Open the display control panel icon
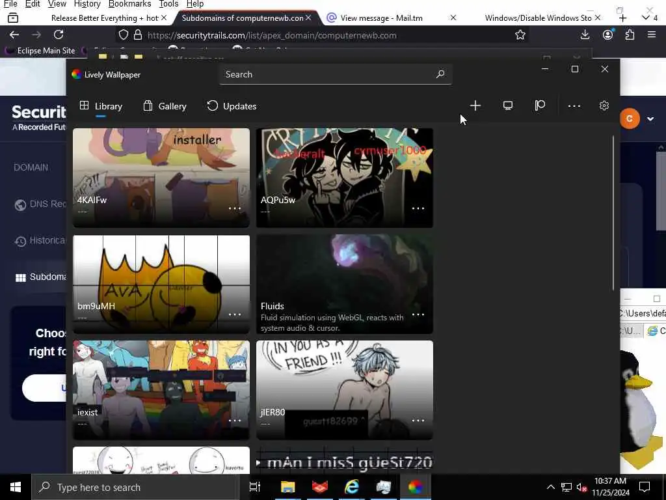This screenshot has height=500, width=666. coord(507,106)
